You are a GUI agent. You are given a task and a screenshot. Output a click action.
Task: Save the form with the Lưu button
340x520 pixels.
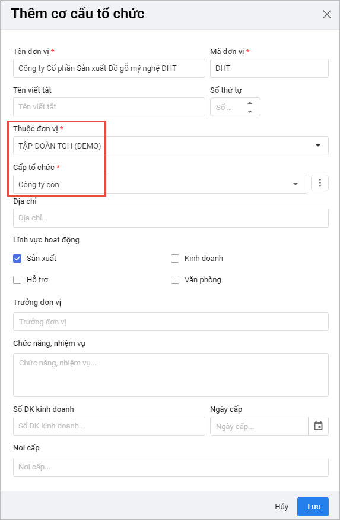coord(313,507)
